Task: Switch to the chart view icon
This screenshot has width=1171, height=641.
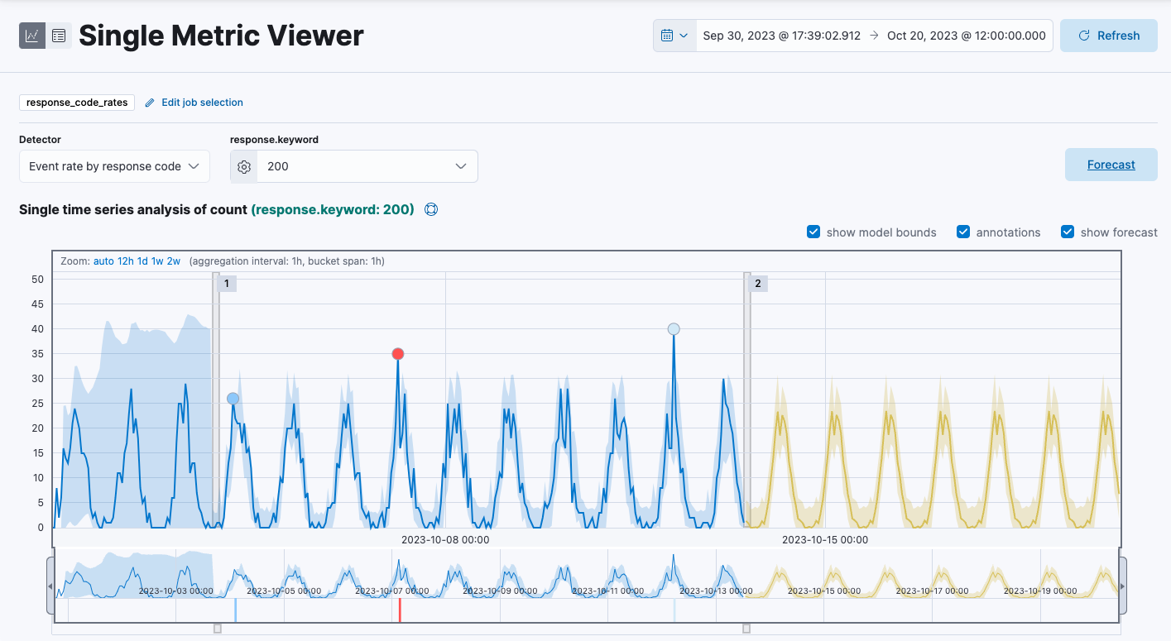Action: coord(32,36)
